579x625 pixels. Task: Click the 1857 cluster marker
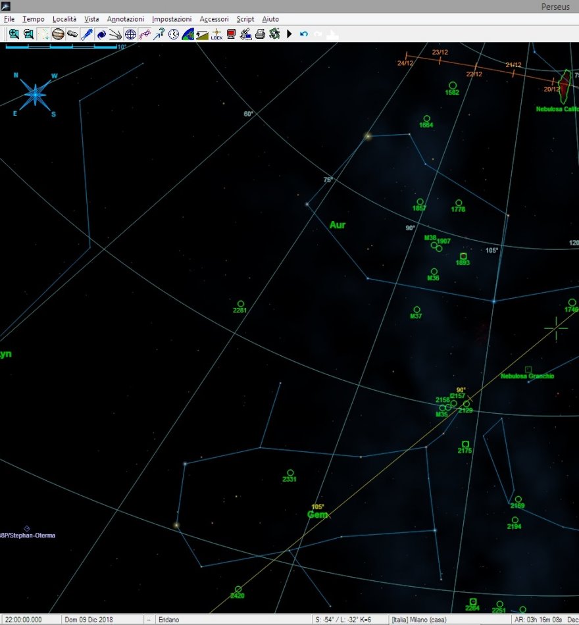(420, 202)
